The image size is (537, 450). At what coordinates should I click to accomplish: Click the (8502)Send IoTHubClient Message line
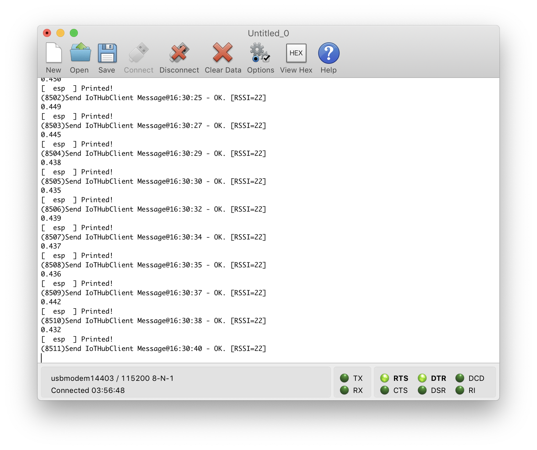pyautogui.click(x=153, y=98)
